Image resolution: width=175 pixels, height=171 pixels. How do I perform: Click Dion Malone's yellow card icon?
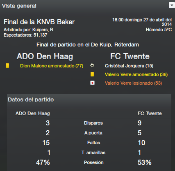coord(7,66)
